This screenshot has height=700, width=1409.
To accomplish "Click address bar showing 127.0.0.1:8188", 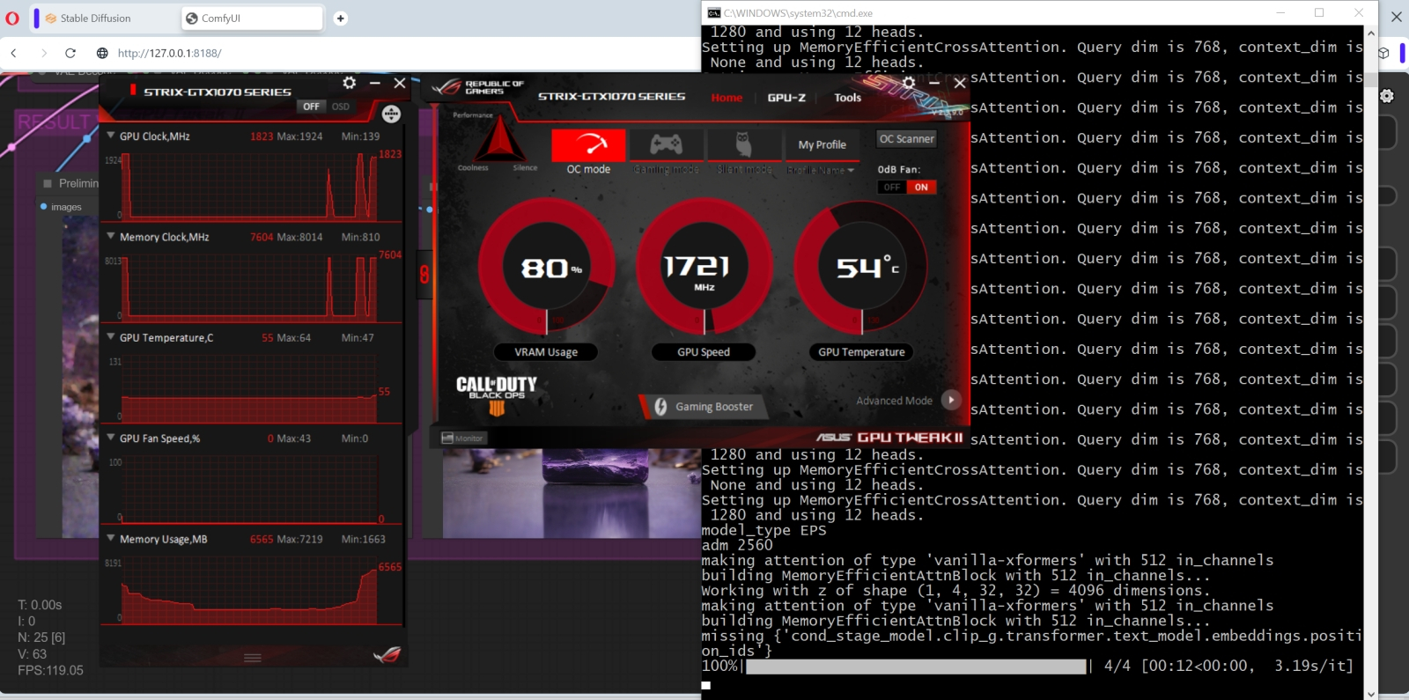I will pyautogui.click(x=169, y=53).
